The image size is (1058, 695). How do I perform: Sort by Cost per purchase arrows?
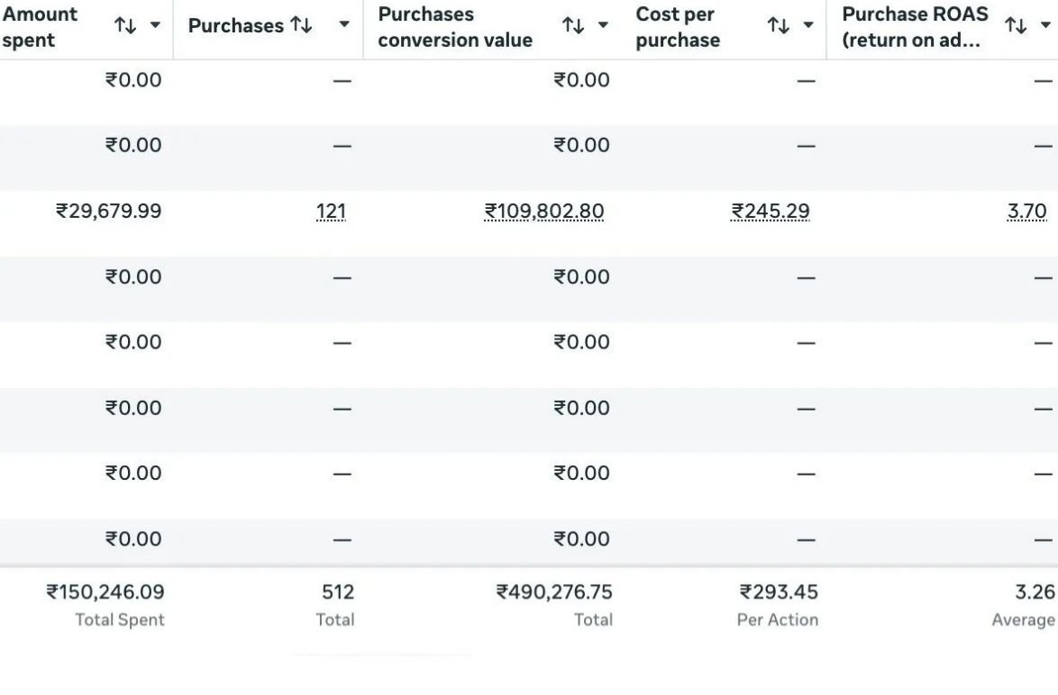pos(779,25)
